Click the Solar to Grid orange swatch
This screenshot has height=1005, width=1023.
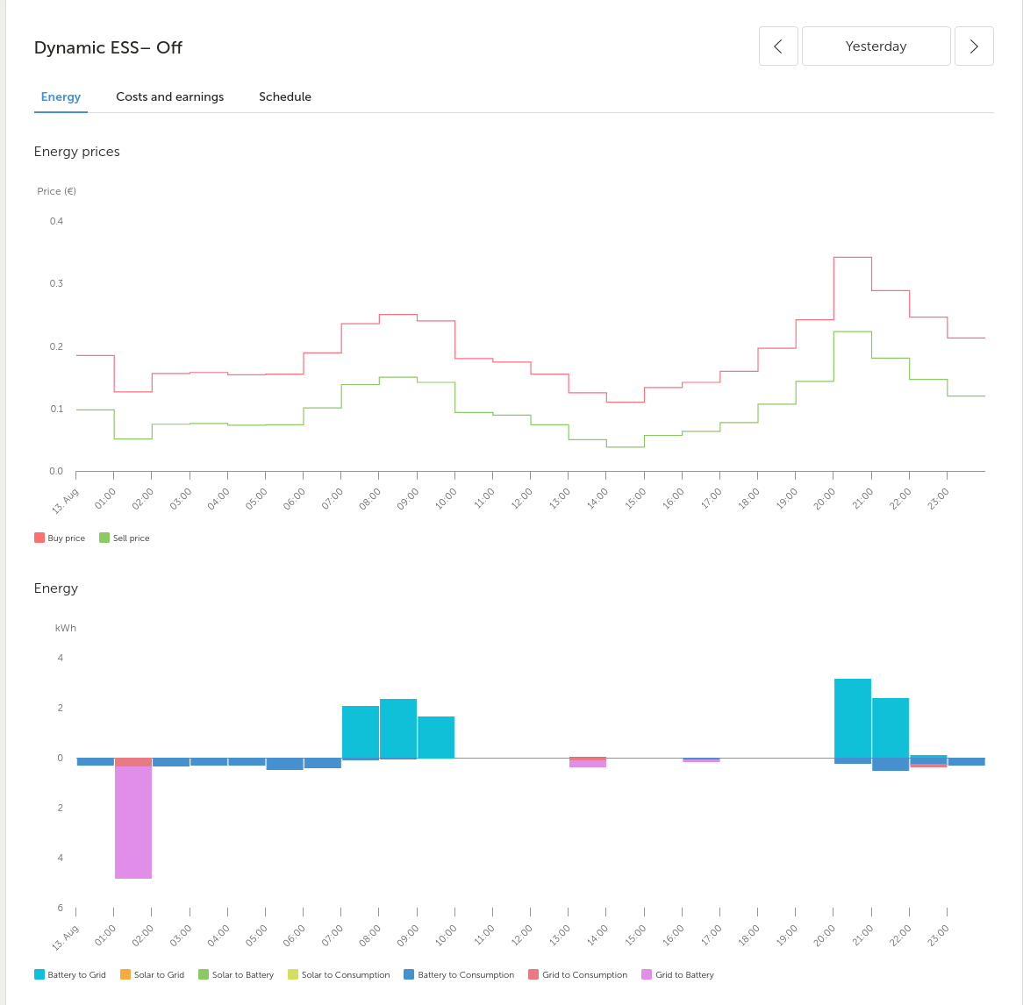click(125, 974)
